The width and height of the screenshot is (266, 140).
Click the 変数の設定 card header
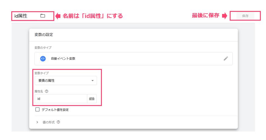[x=134, y=35]
